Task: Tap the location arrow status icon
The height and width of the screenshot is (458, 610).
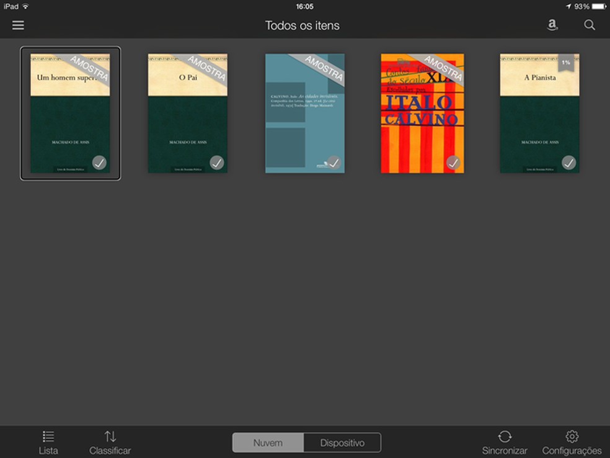Action: pos(568,7)
